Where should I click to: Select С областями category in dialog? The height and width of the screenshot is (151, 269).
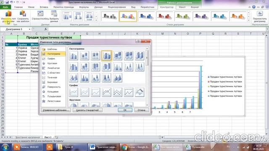coord(53,73)
